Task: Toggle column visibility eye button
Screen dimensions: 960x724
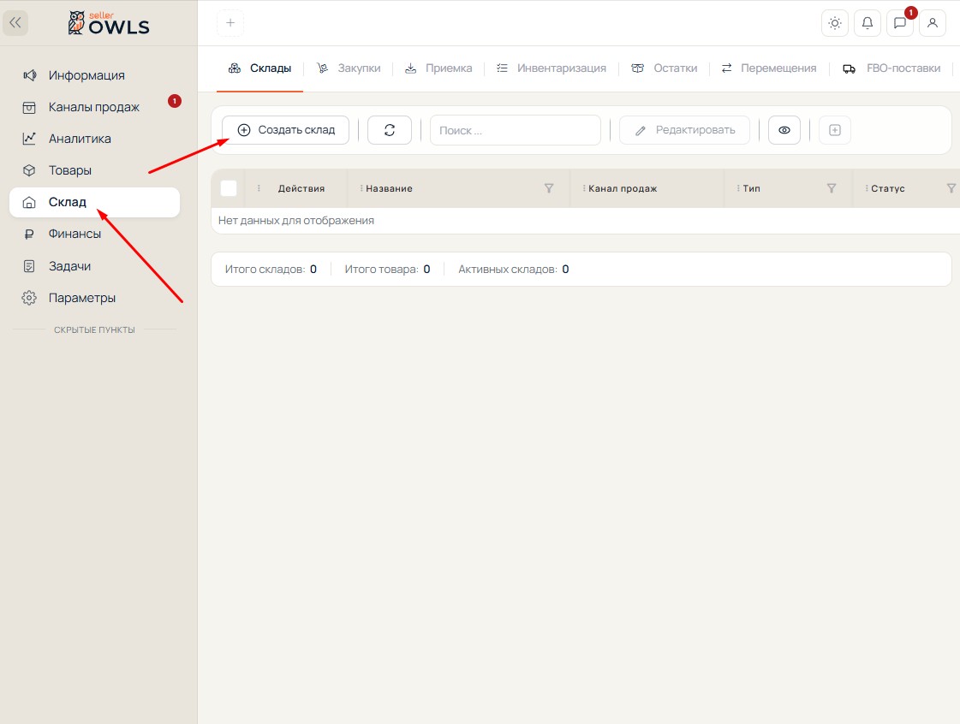Action: (784, 130)
